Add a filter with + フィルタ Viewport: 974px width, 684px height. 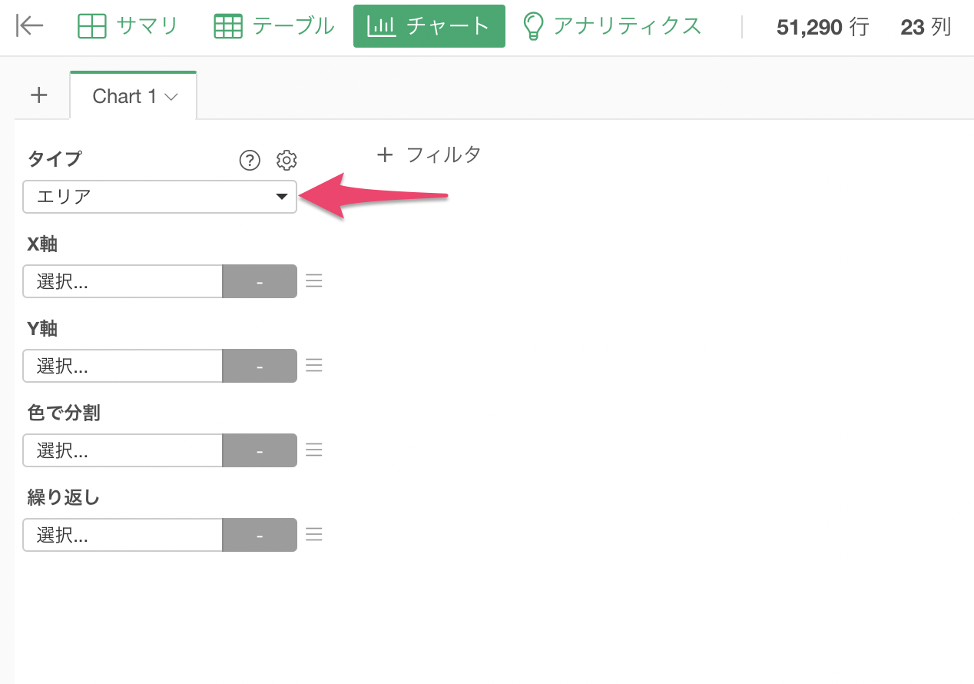tap(429, 155)
